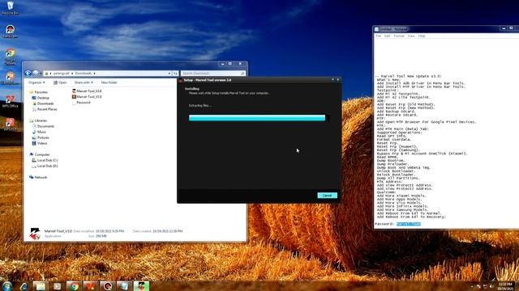The width and height of the screenshot is (519, 291).
Task: Click the Marvel Tool icon in details pane
Action: [x=35, y=234]
